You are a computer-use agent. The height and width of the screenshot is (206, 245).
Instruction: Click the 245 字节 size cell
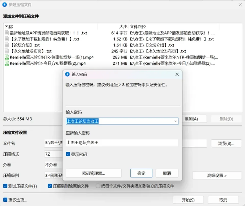coord(119,51)
